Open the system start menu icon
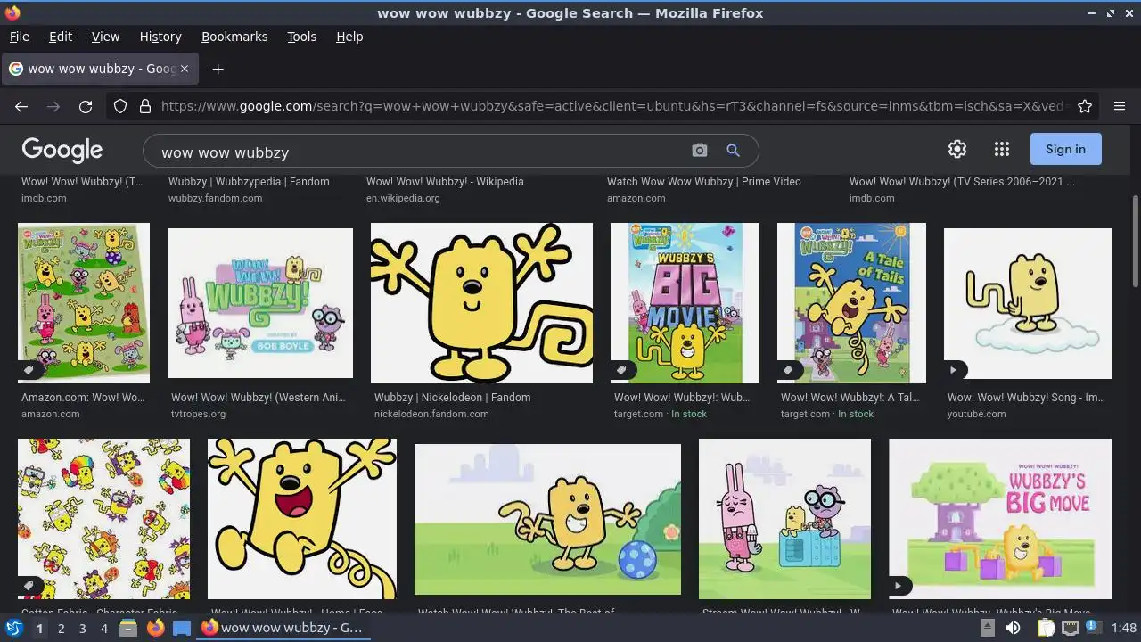This screenshot has height=642, width=1141. click(14, 628)
